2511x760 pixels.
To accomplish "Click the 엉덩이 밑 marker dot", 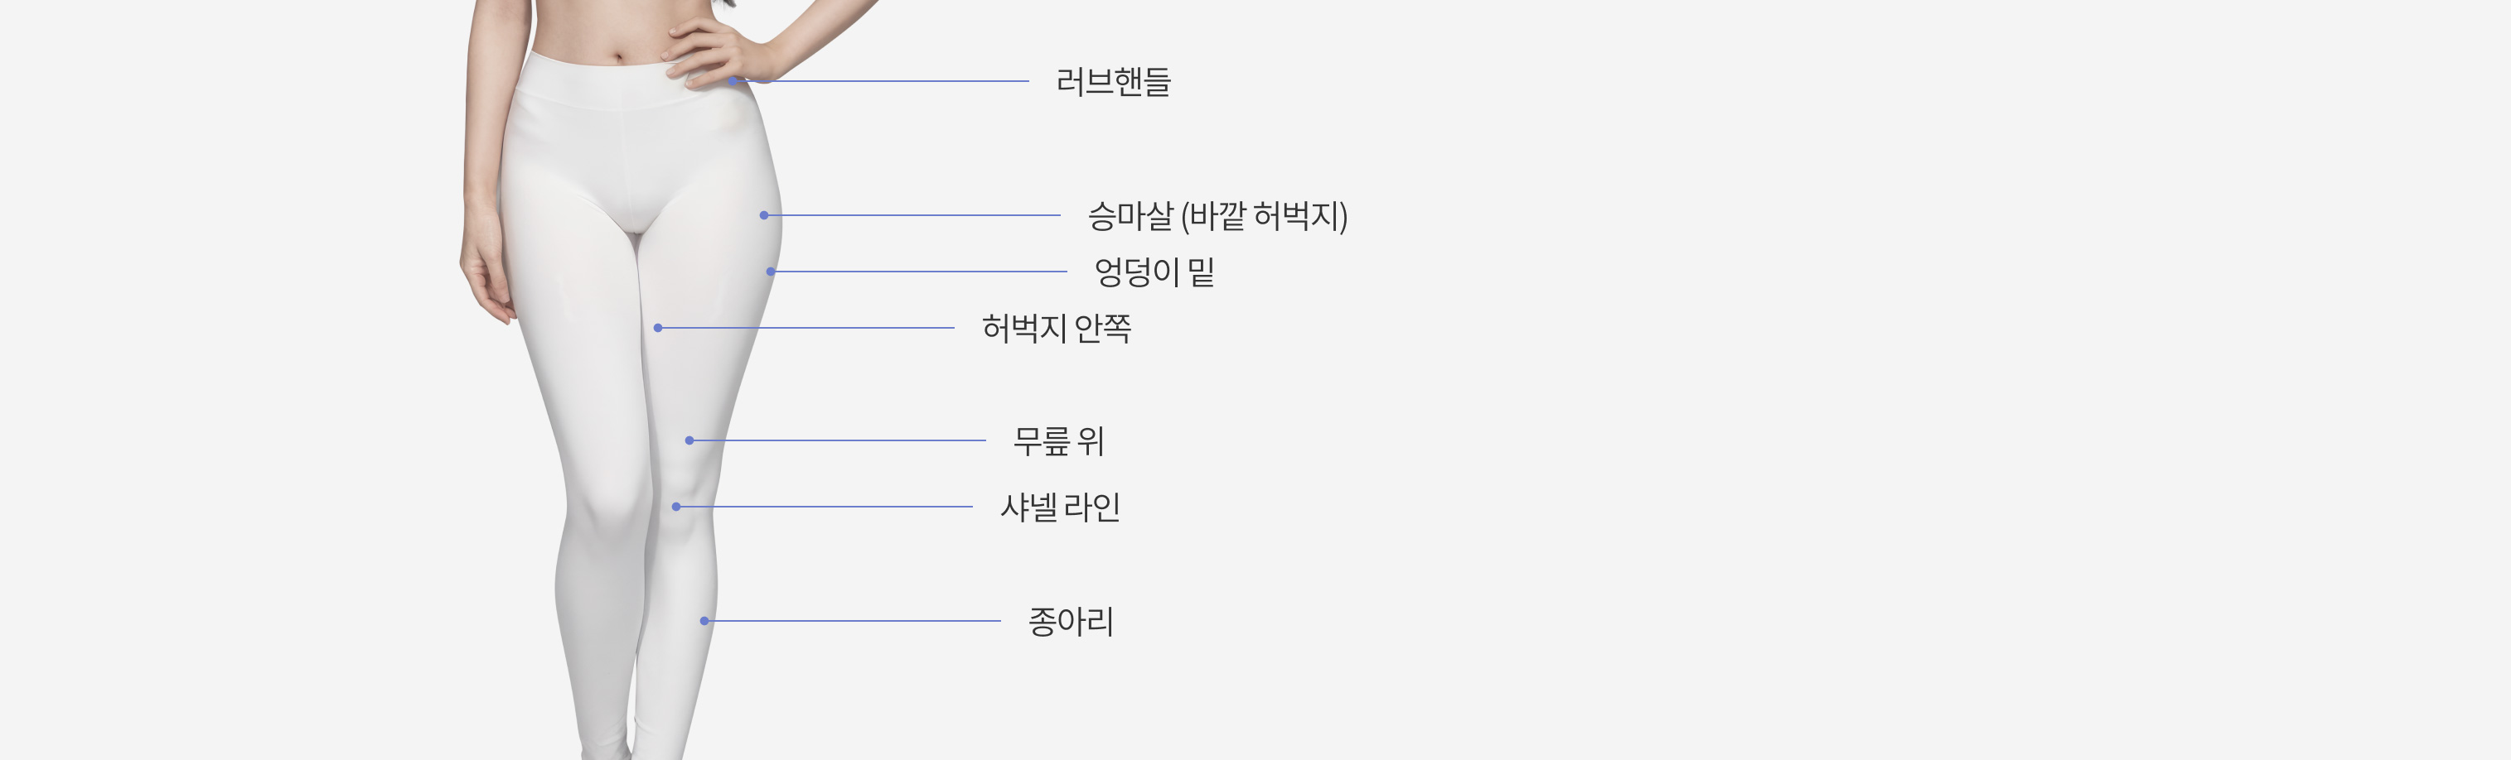I will [x=771, y=272].
